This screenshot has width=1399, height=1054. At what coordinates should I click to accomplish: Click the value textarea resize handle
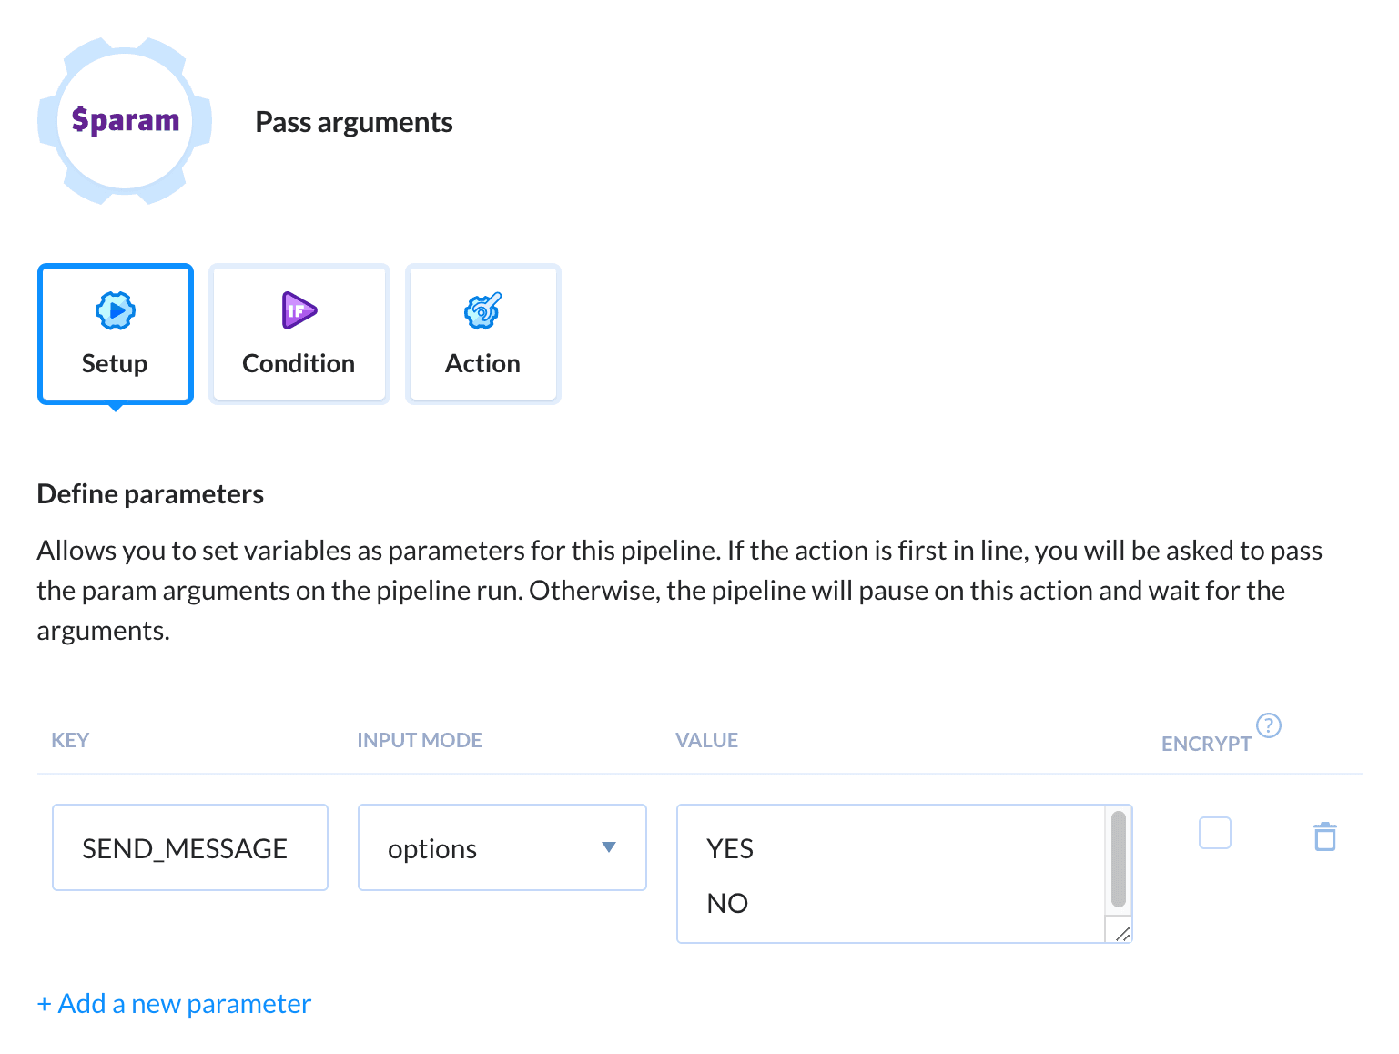[1121, 932]
